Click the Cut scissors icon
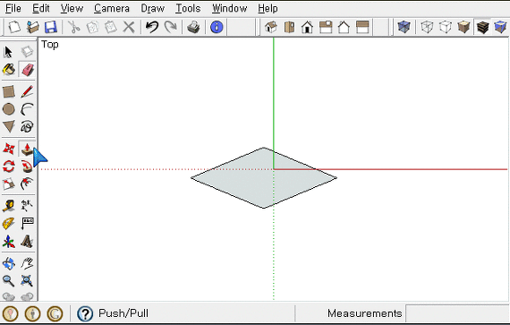Image resolution: width=510 pixels, height=325 pixels. [74, 27]
